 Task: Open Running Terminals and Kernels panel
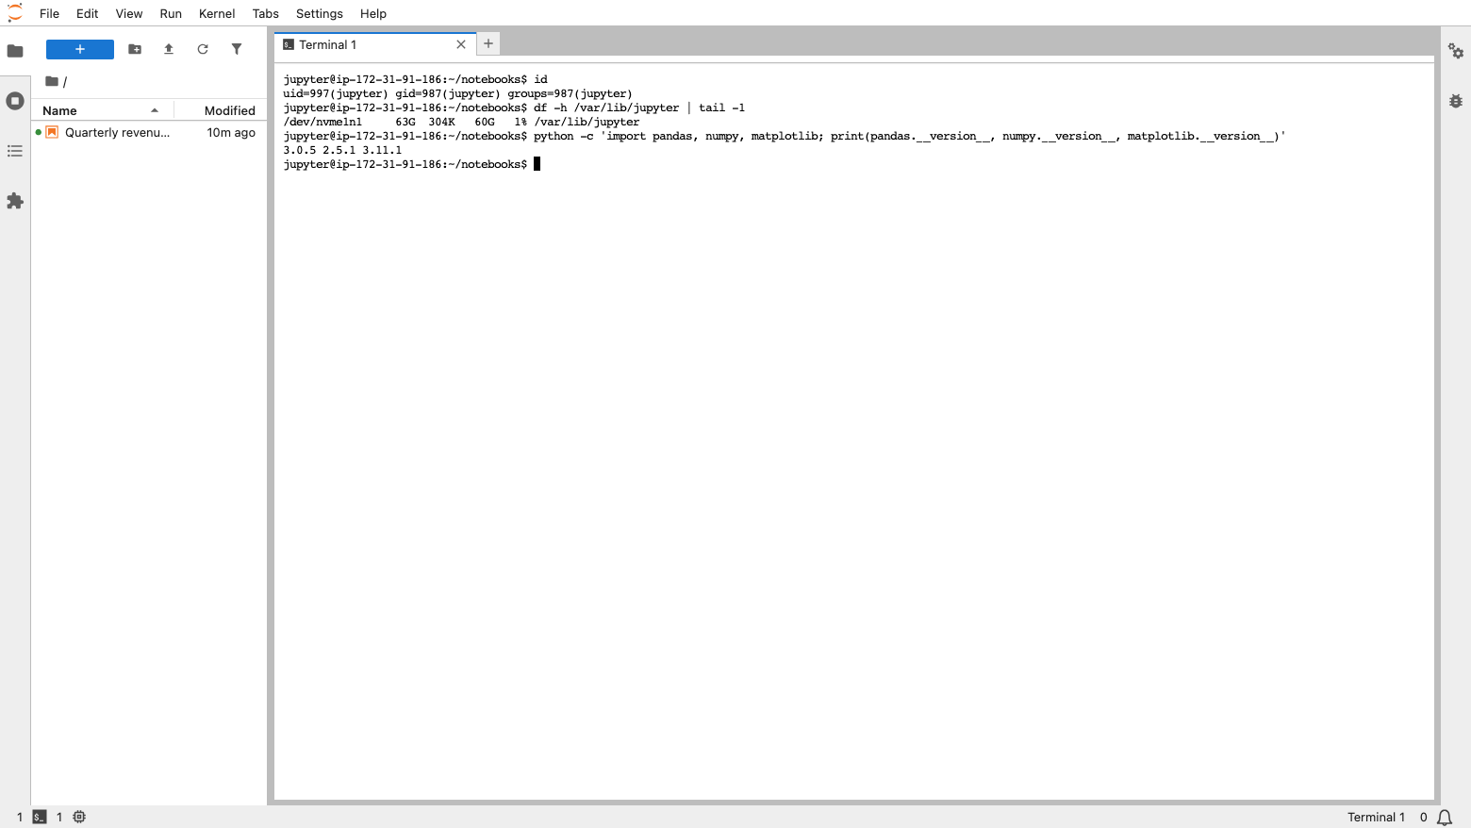(x=15, y=101)
